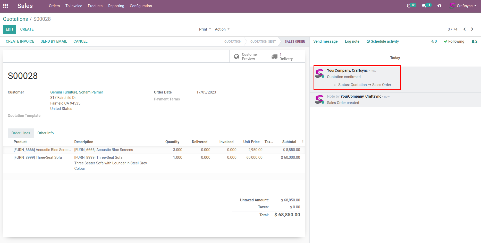Expand the Action dropdown
Screen dimensions: 481x243
coord(222,29)
